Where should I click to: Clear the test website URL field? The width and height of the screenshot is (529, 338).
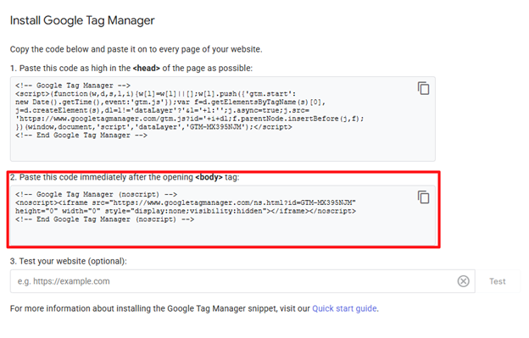click(x=463, y=281)
